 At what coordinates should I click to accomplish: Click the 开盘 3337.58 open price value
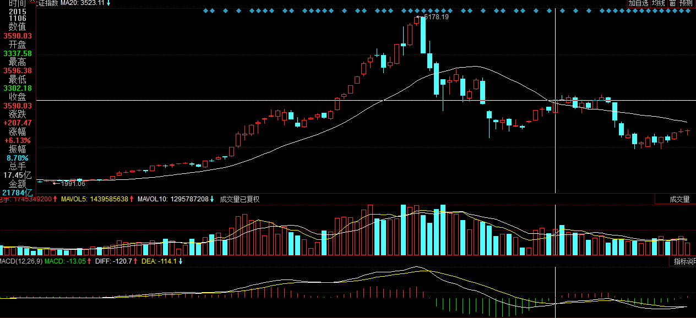pos(18,53)
